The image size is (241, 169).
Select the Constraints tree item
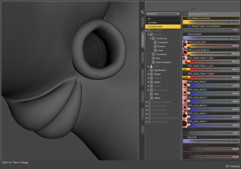pos(161,54)
